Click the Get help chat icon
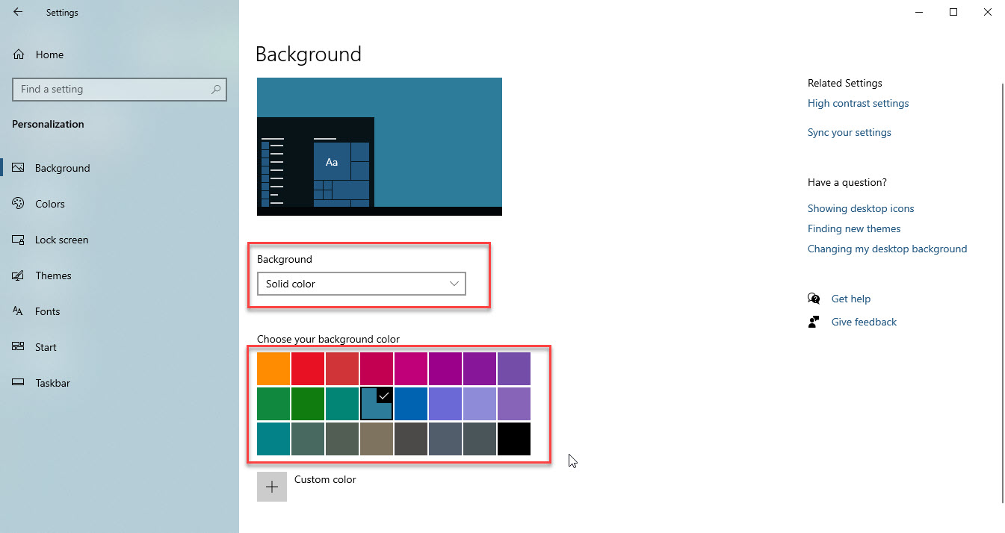1005x533 pixels. 814,299
